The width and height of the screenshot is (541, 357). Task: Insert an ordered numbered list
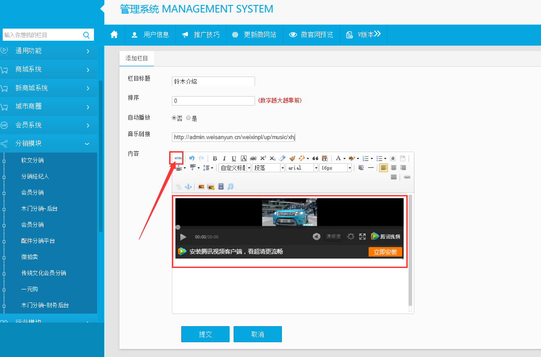tap(366, 158)
